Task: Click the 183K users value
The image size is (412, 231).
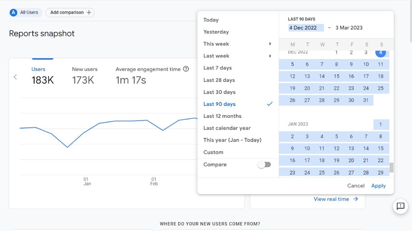Action: 43,80
